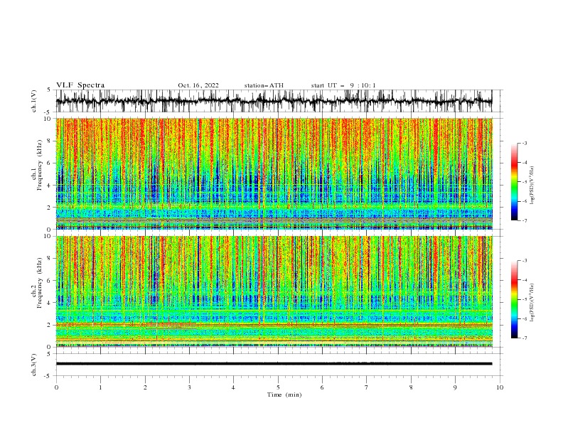This screenshot has width=563, height=435.
Task: Click the ch.2 spectrogram plot area
Action: point(274,291)
